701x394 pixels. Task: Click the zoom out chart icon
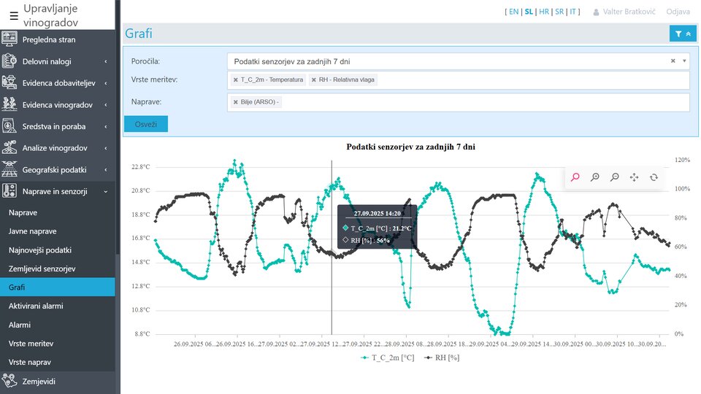(615, 177)
